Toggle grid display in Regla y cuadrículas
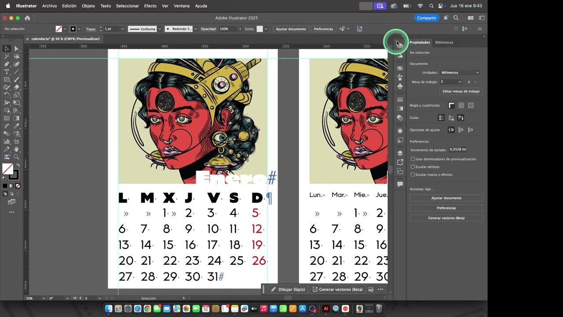The image size is (563, 317). (x=461, y=105)
